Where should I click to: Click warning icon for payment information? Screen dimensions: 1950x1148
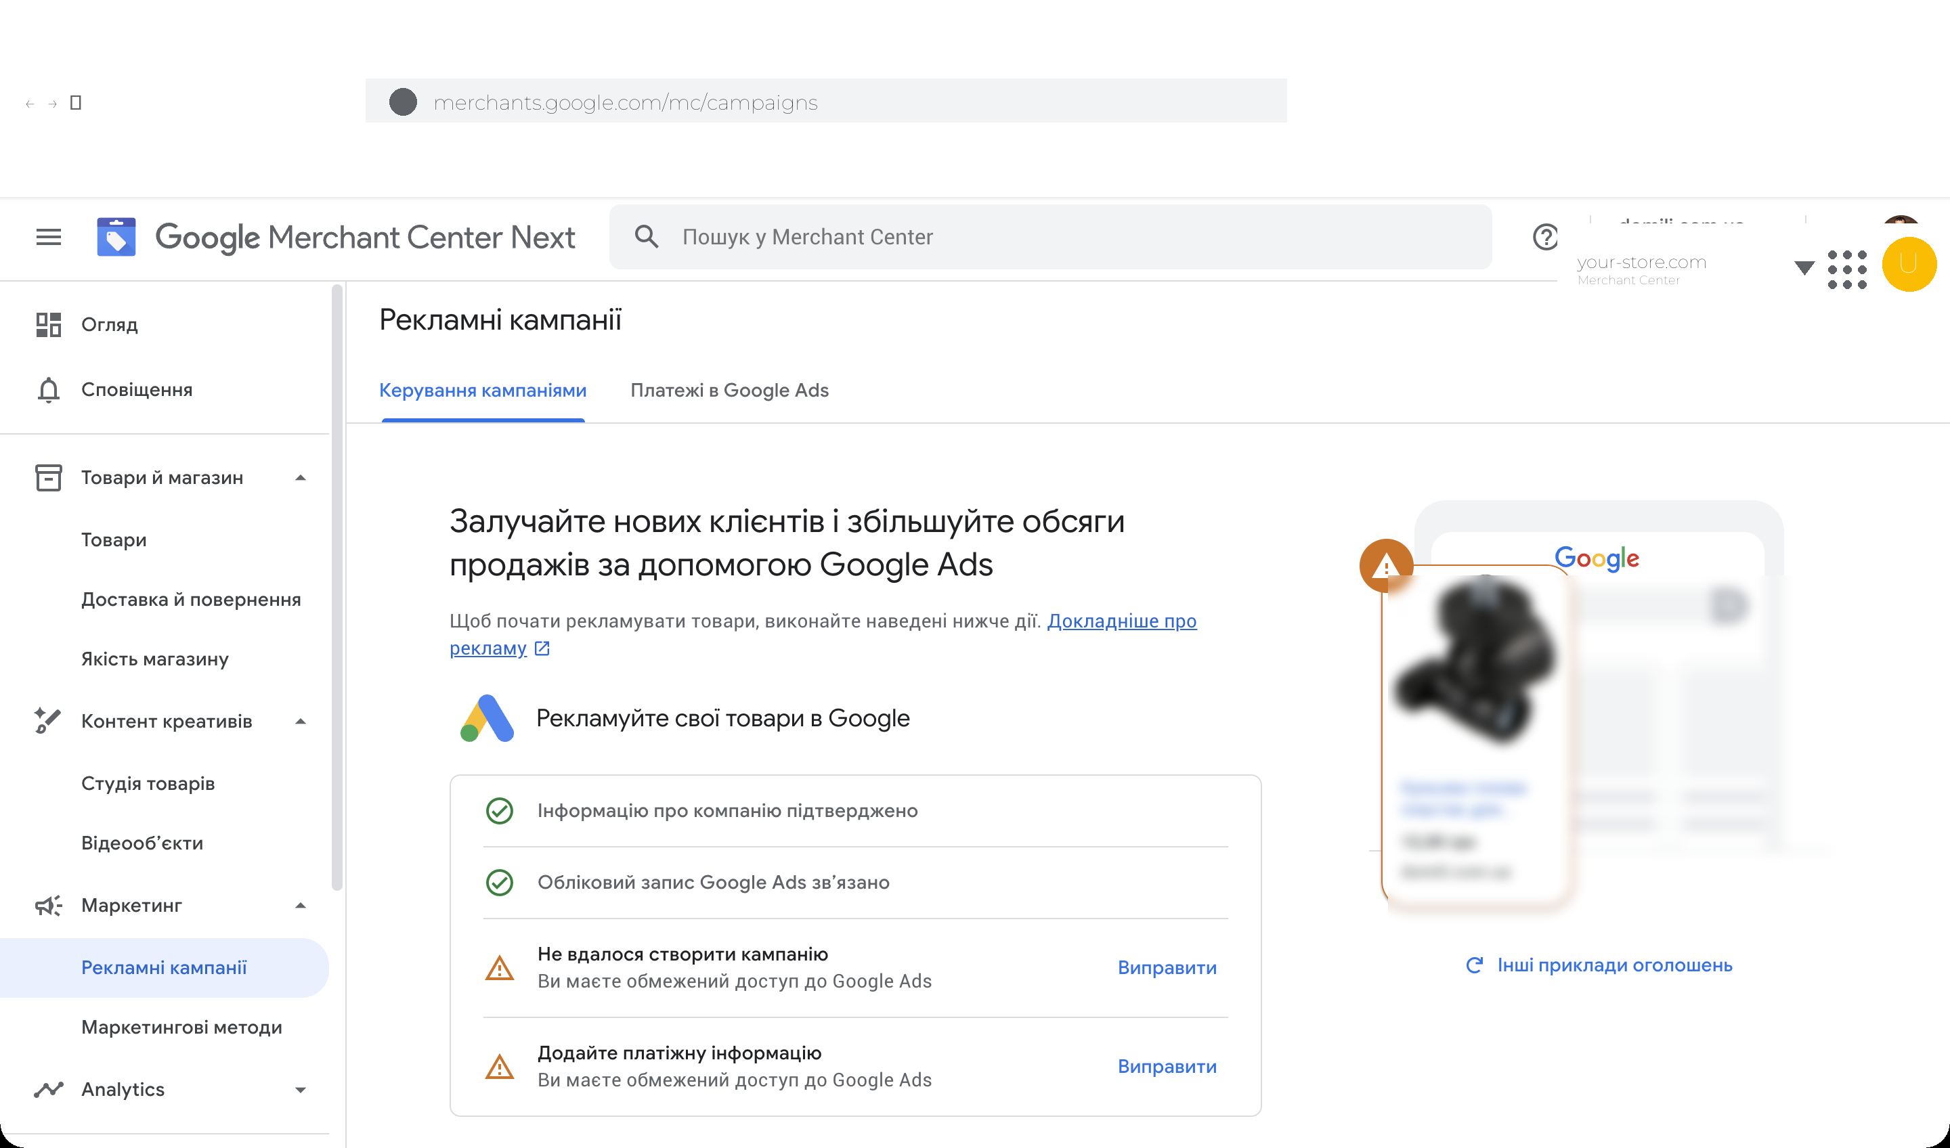pyautogui.click(x=499, y=1067)
